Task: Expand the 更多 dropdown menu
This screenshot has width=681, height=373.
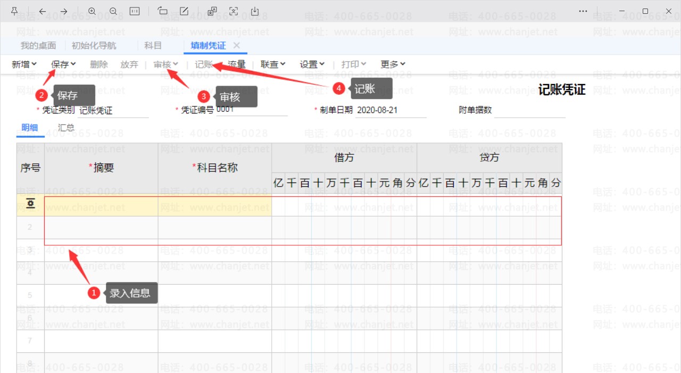Action: click(393, 64)
